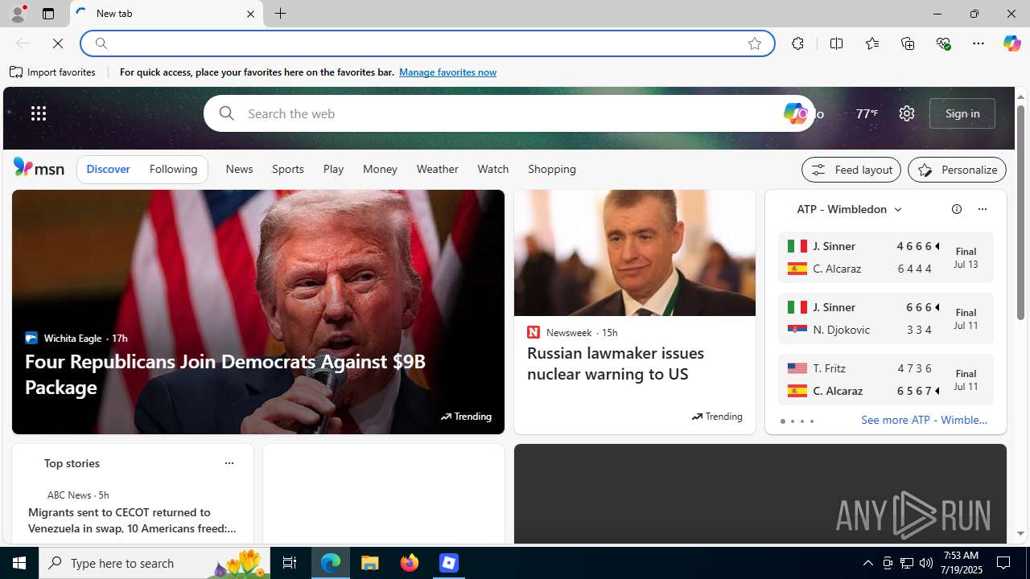Open Russian lawmaker nuclear warning article

616,363
